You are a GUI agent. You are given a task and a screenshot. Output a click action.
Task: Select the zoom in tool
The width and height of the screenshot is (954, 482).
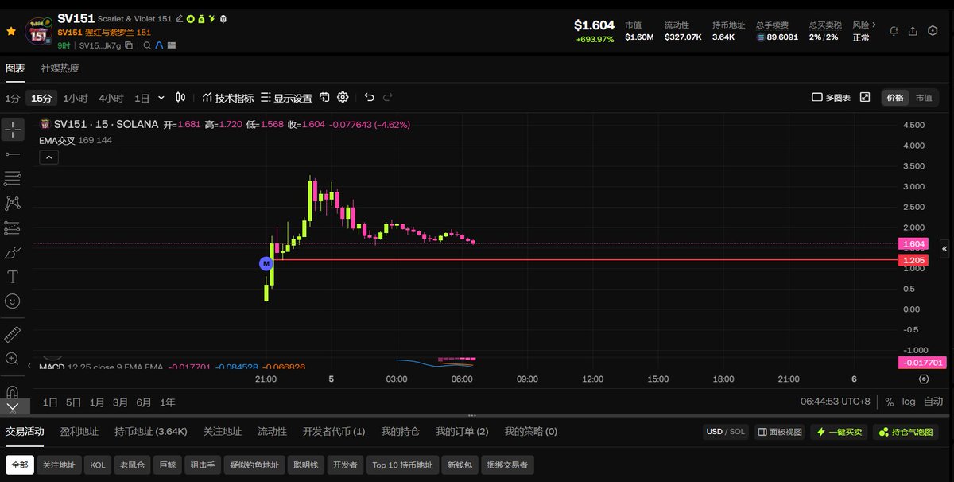[x=13, y=359]
